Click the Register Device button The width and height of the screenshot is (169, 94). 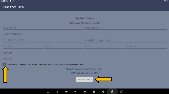(85, 80)
